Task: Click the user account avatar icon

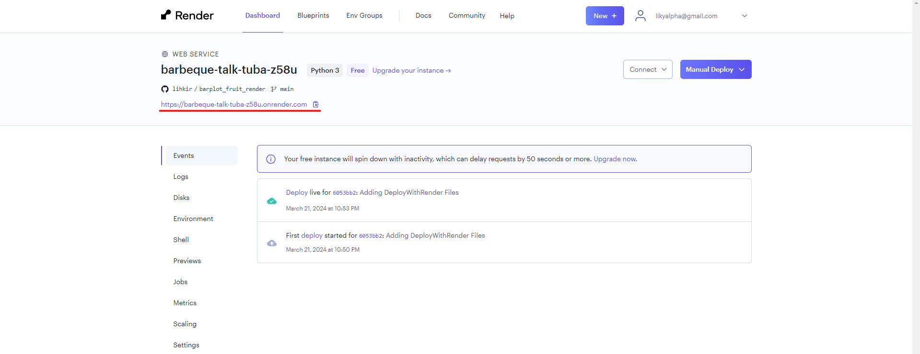Action: (641, 16)
